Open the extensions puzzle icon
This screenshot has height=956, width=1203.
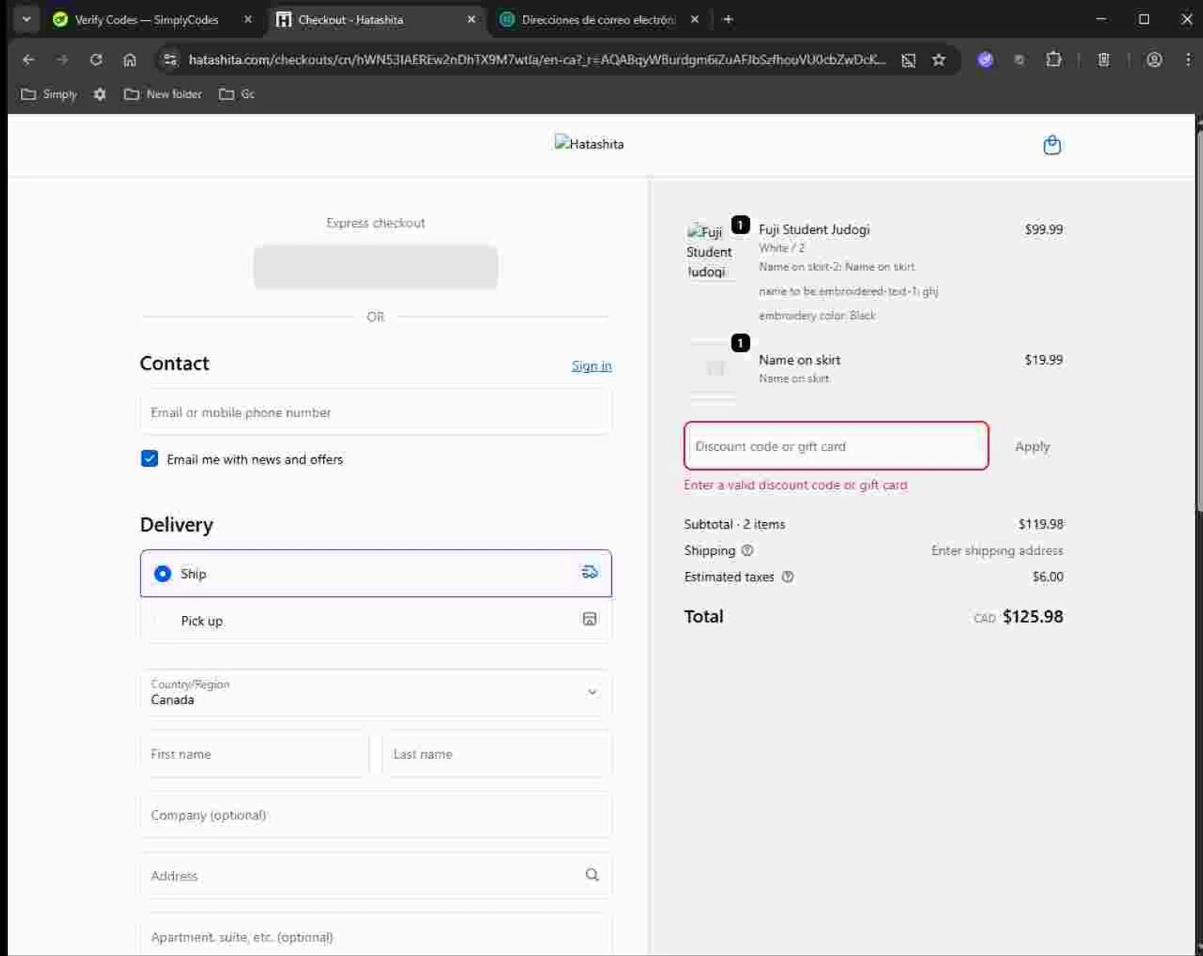pyautogui.click(x=1054, y=59)
